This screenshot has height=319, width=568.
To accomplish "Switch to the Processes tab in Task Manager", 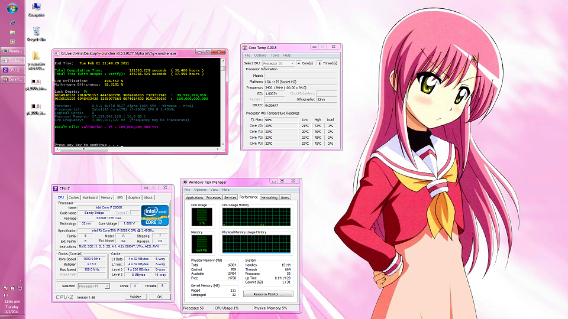I will pyautogui.click(x=214, y=197).
